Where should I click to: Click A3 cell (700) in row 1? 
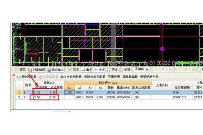(90, 92)
